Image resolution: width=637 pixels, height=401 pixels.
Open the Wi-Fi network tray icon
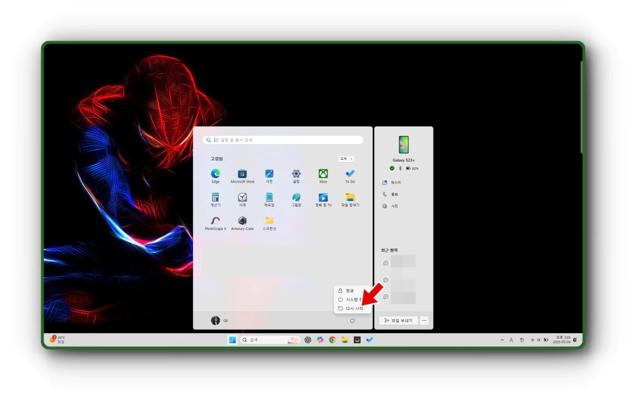coord(532,340)
